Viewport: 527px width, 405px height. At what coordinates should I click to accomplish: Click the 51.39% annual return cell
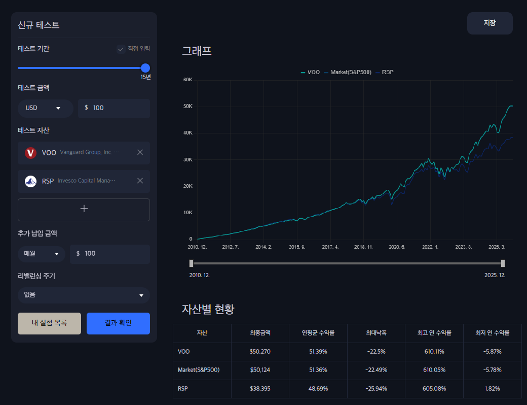point(318,352)
